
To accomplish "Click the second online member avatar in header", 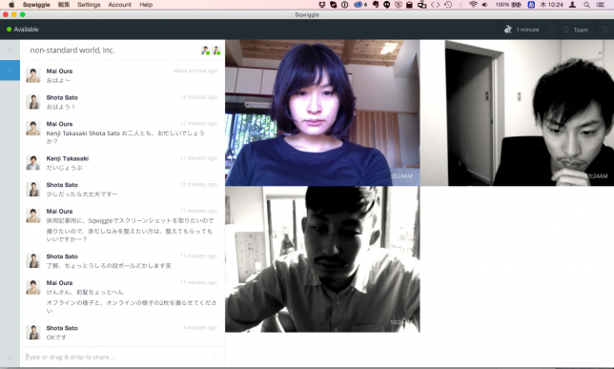I will (216, 51).
